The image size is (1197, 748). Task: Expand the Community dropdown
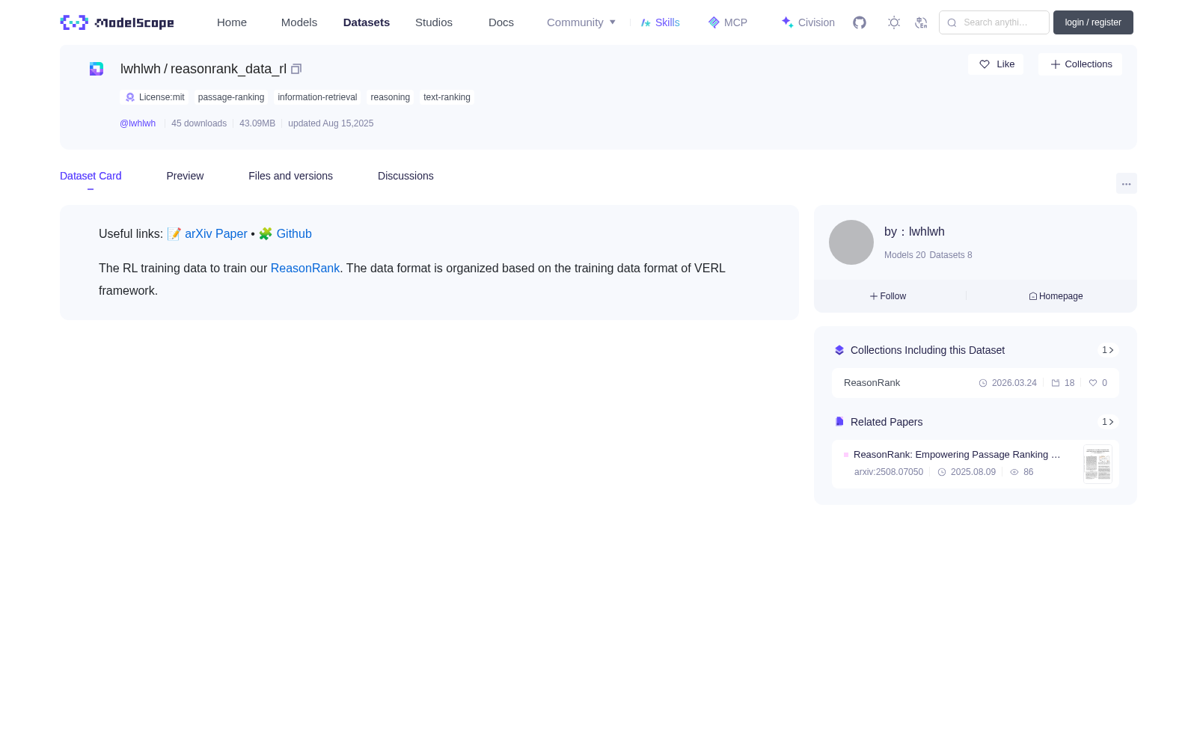click(x=581, y=22)
